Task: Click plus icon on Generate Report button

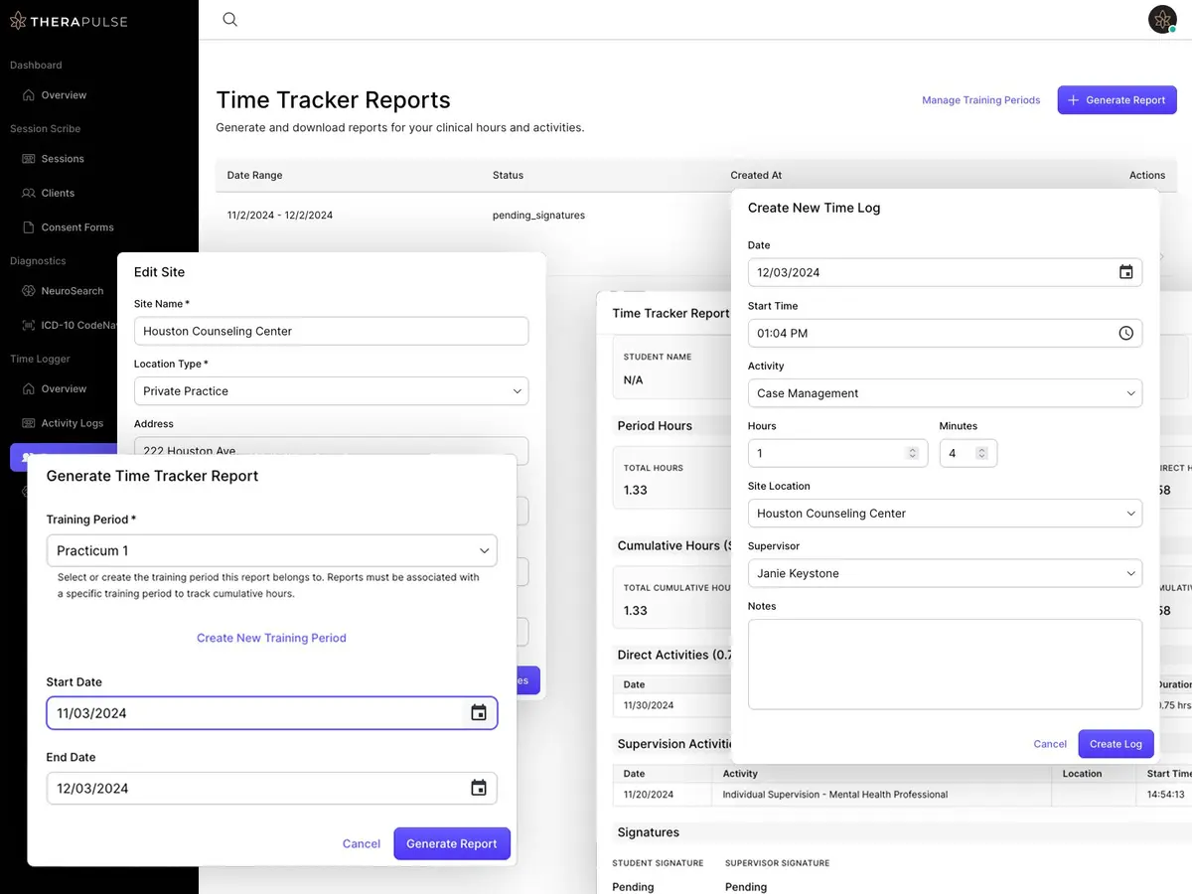Action: pos(1073,100)
